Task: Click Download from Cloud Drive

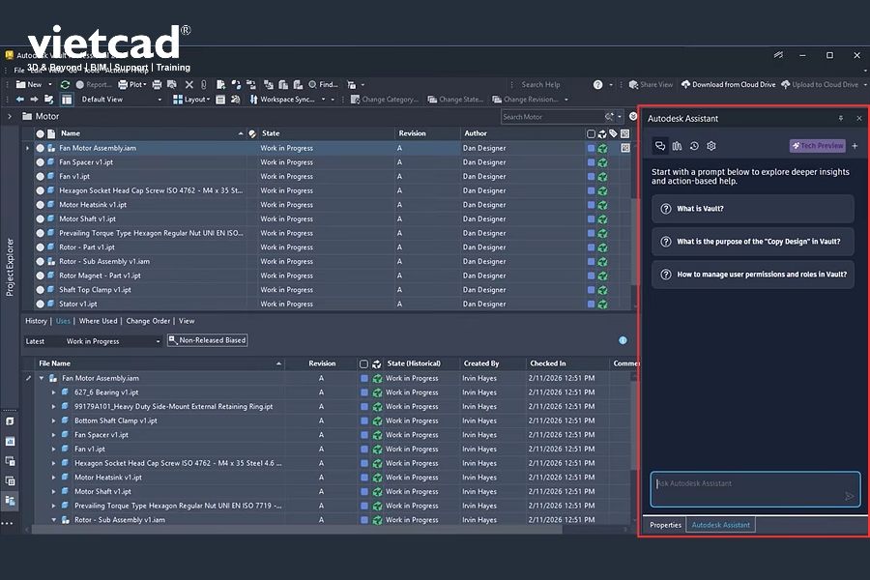Action: (728, 84)
